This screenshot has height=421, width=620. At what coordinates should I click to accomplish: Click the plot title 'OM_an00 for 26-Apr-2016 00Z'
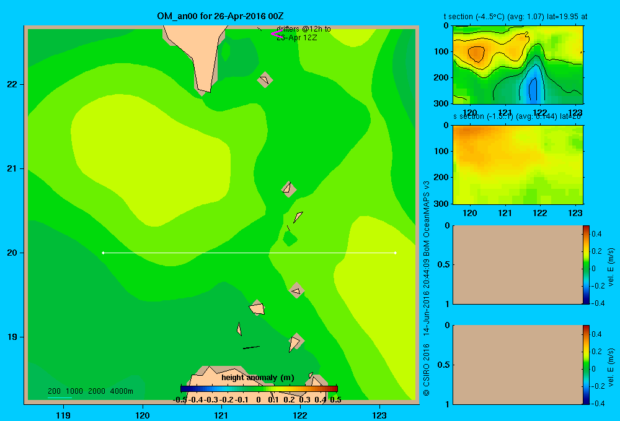220,16
